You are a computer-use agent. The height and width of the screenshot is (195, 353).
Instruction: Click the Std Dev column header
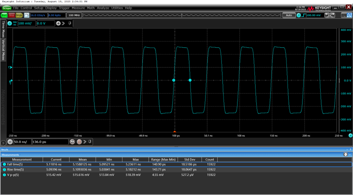[190, 160]
